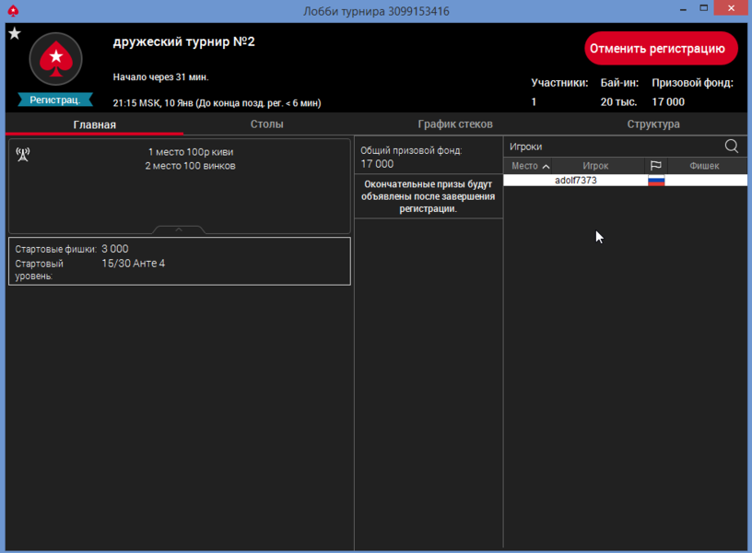
Task: Minimize the tournament lobby window
Action: click(683, 8)
